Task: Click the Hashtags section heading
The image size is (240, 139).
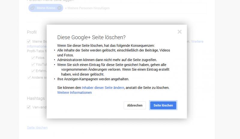Action: [x=36, y=98]
